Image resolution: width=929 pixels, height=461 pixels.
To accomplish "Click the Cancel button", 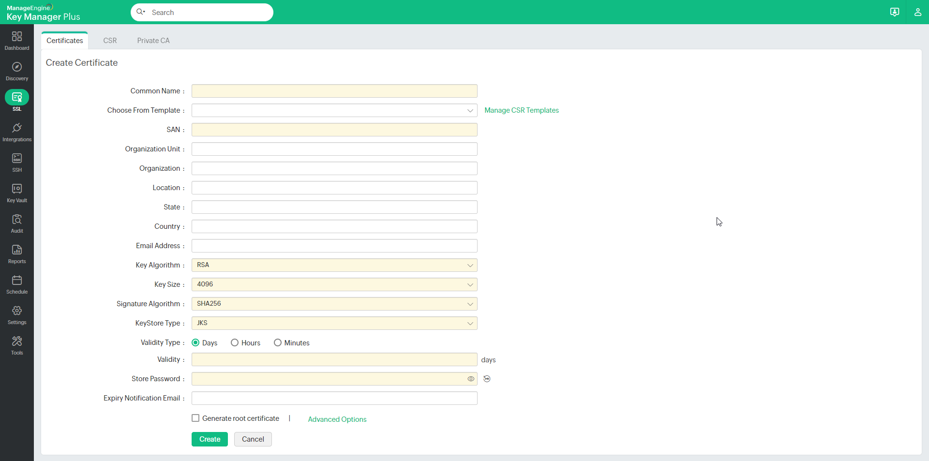I will 253,439.
